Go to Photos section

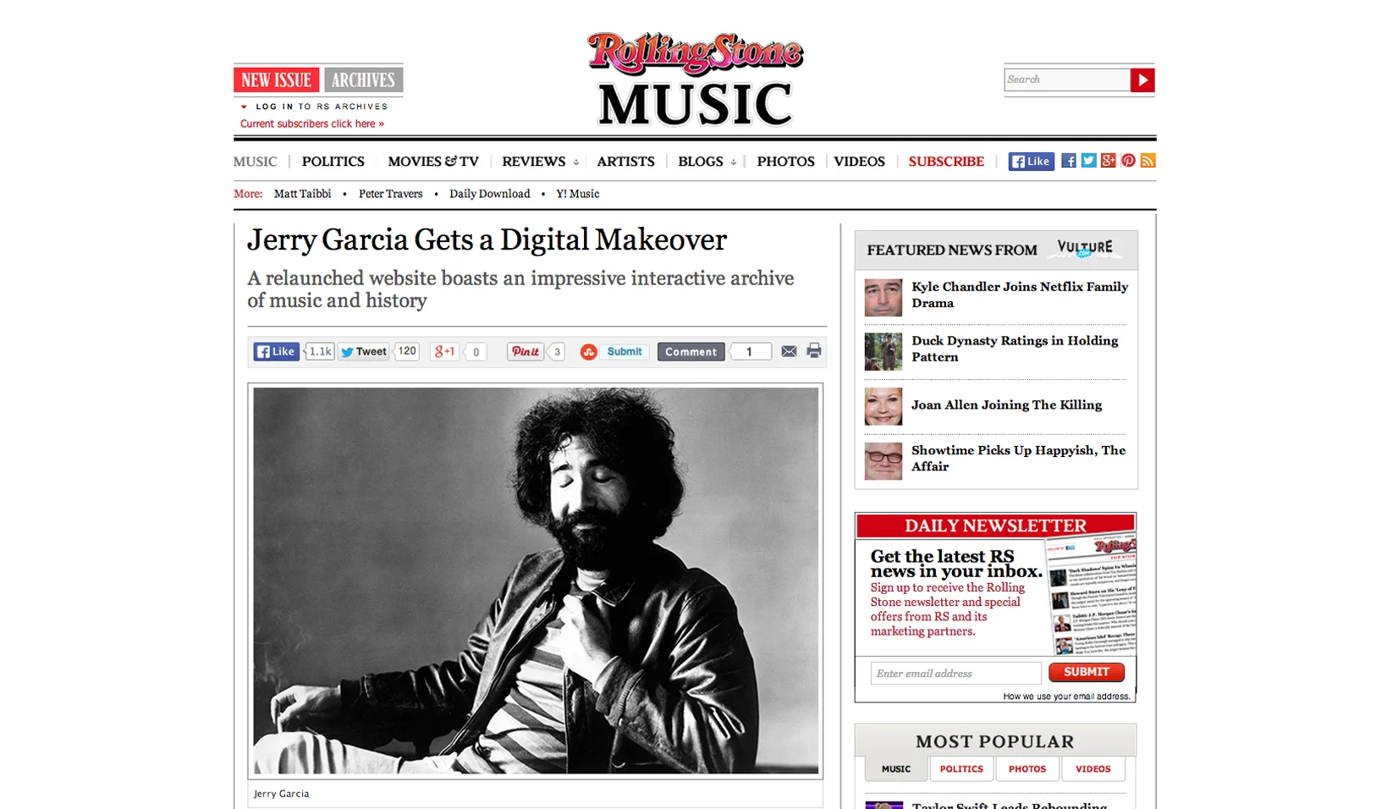click(x=786, y=162)
